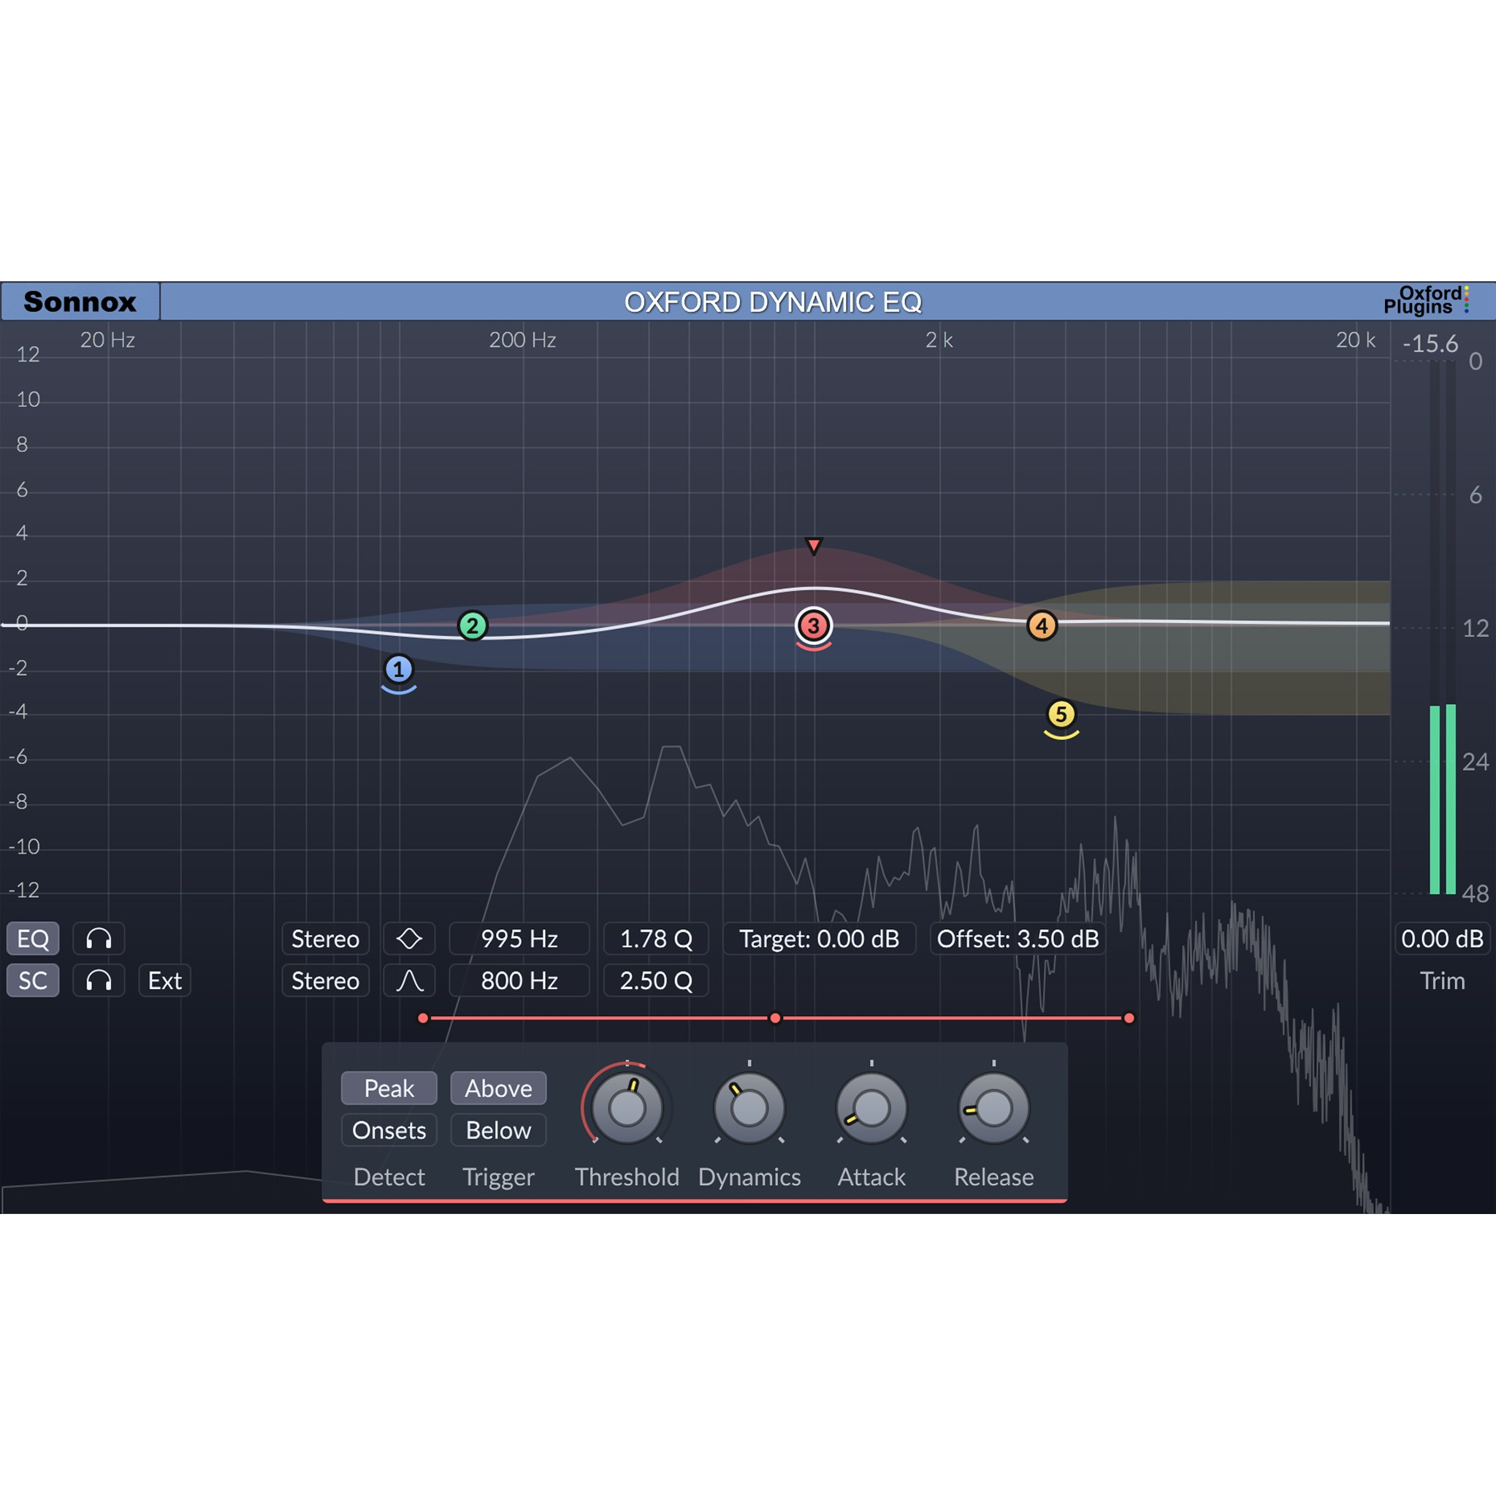Select the diamond filter shape icon for the EQ band
The width and height of the screenshot is (1496, 1496).
410,939
